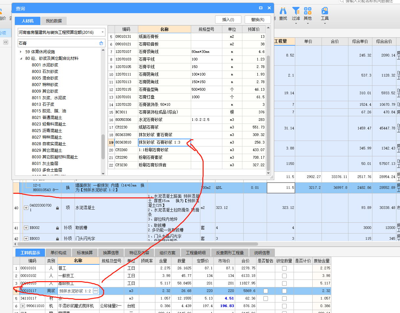Click the 替换(R) button
The height and width of the screenshot is (313, 400).
click(x=258, y=19)
